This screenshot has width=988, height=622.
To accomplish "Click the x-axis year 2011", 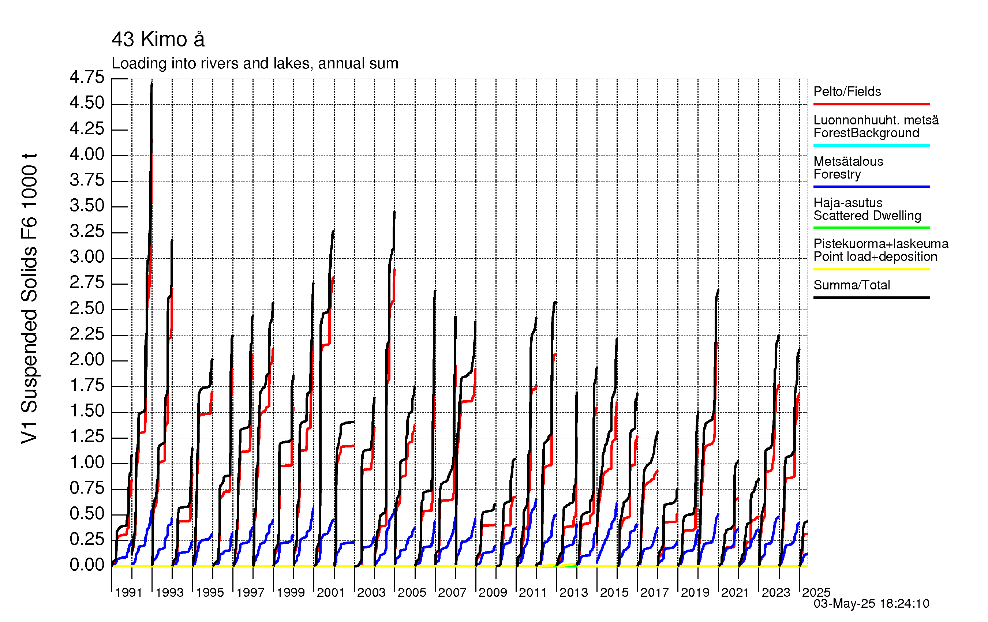I will 533,592.
